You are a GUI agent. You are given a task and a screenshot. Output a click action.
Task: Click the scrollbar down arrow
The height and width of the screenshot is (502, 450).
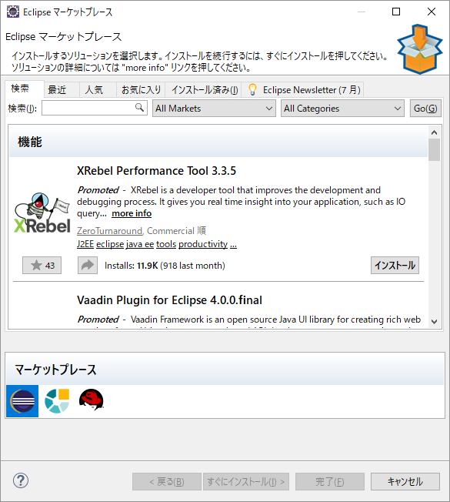[x=434, y=321]
